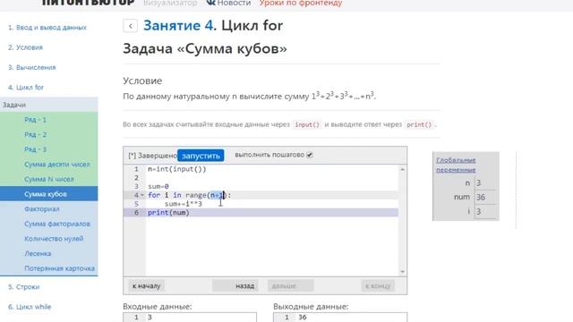Open lesson 1. Ввод и вывод данных
The height and width of the screenshot is (322, 573).
(x=47, y=28)
